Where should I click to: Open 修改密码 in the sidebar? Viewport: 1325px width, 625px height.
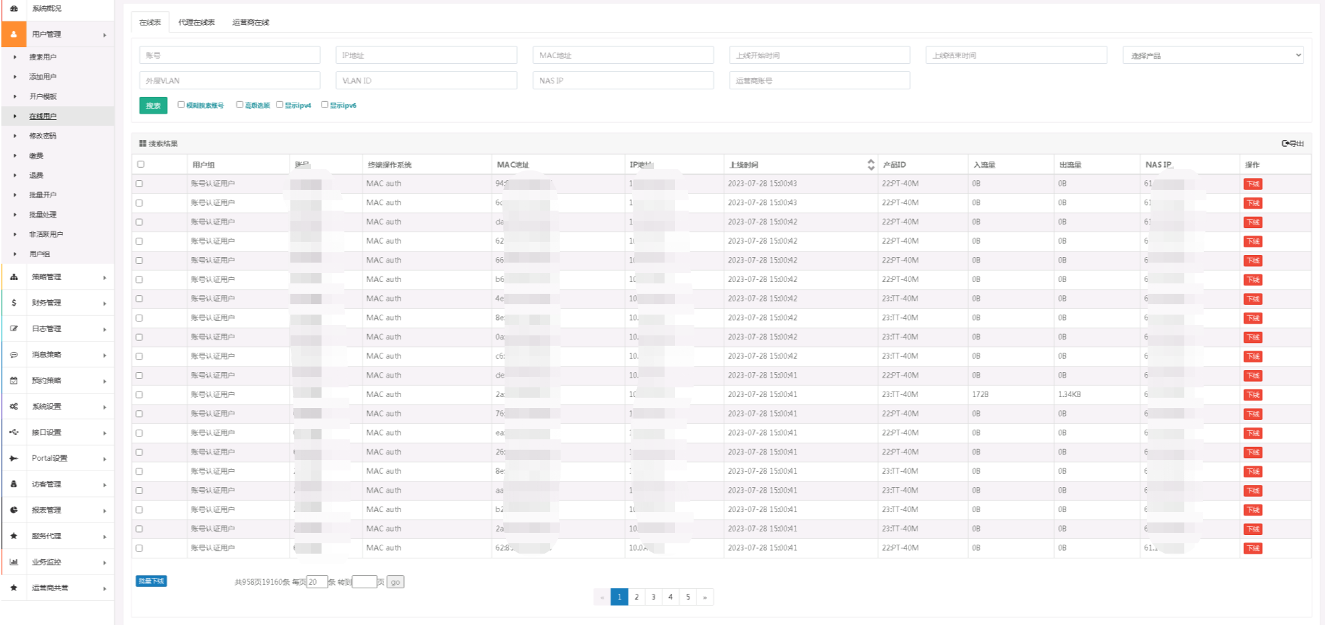(43, 136)
